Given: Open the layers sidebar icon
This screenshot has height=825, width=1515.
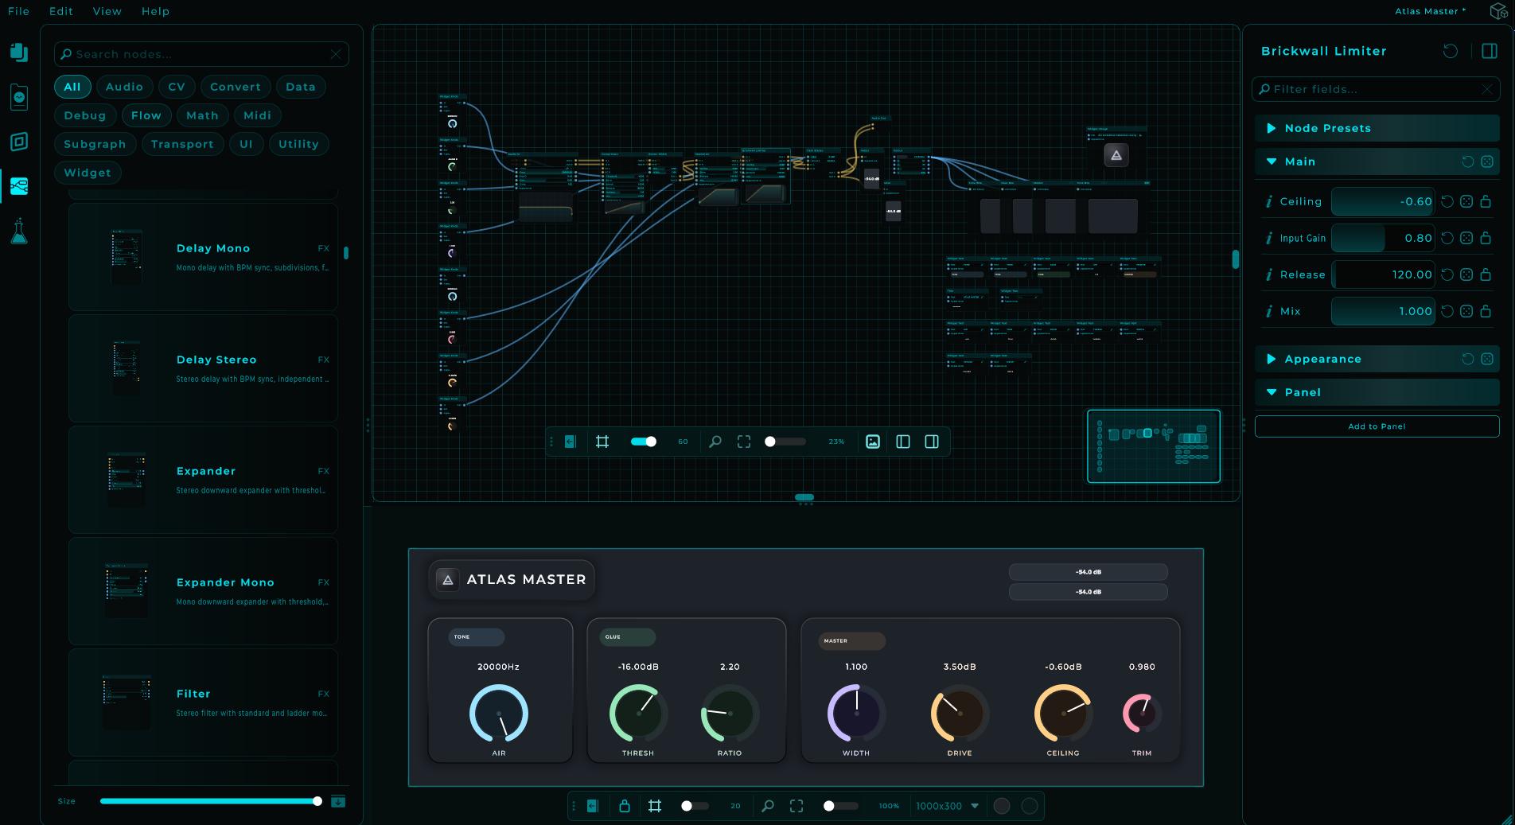Looking at the screenshot, I should click(x=19, y=142).
